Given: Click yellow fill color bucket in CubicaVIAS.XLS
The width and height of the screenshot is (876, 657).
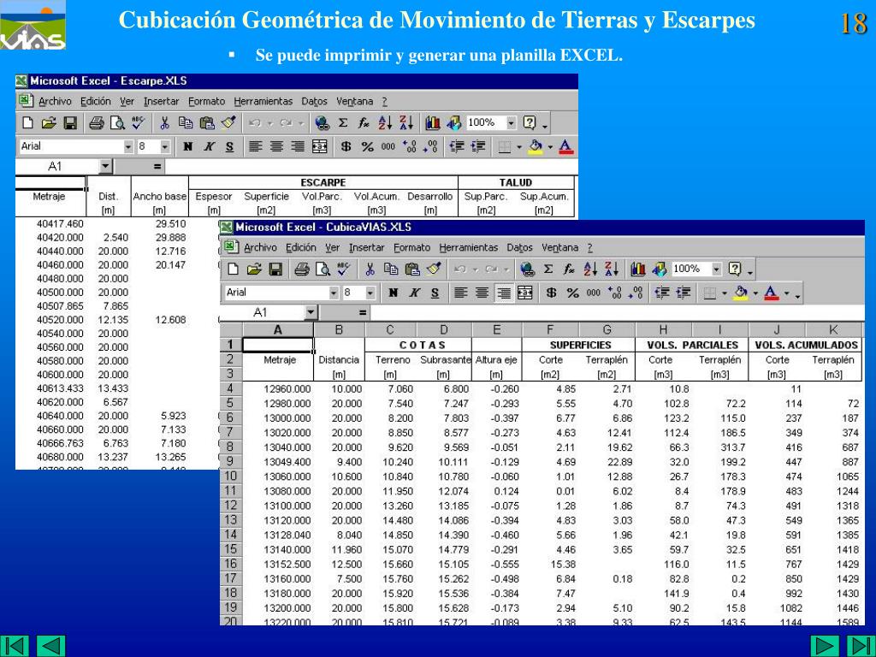Looking at the screenshot, I should point(742,293).
